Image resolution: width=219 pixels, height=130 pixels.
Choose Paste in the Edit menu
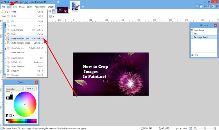27,34
